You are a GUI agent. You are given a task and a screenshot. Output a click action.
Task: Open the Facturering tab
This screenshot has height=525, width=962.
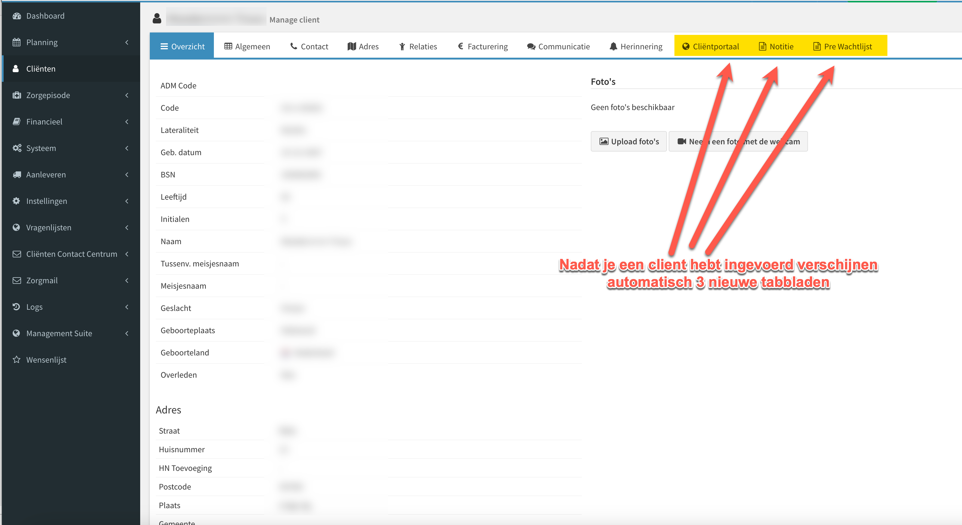(483, 46)
